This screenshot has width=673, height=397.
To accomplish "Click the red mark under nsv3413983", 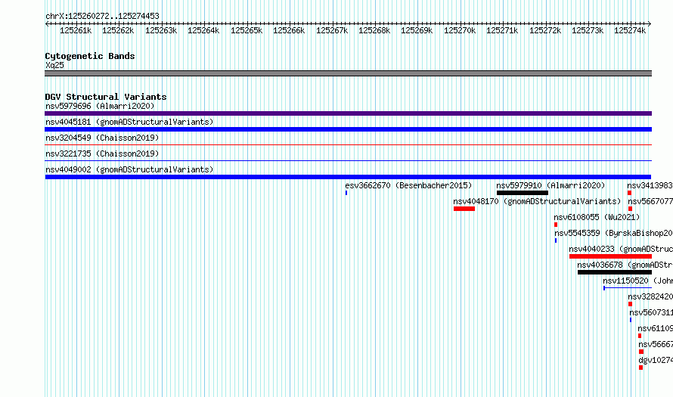I will tap(630, 193).
